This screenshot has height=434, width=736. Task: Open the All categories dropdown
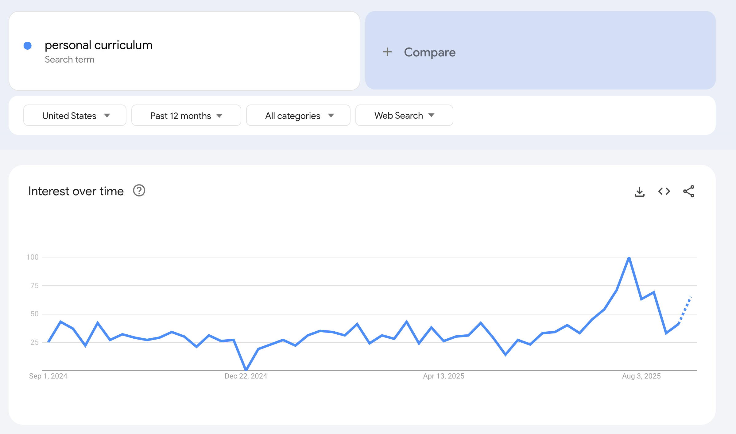(298, 116)
